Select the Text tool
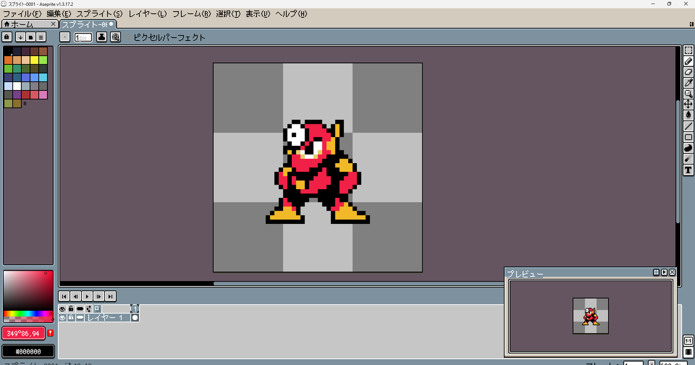Viewport: 695px width, 365px height. point(689,170)
